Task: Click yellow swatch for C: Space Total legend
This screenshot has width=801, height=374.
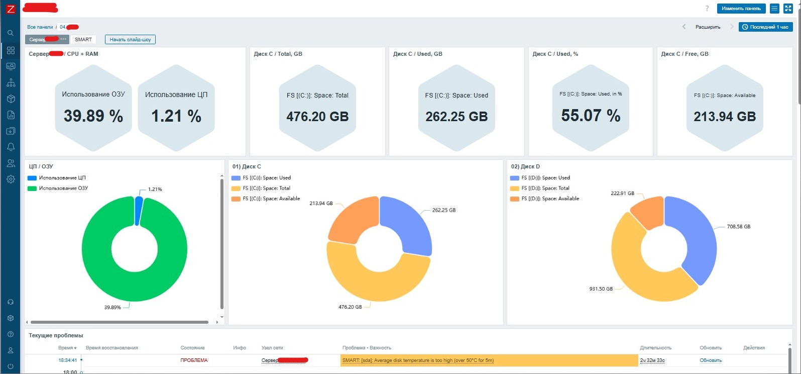Action: coord(236,189)
